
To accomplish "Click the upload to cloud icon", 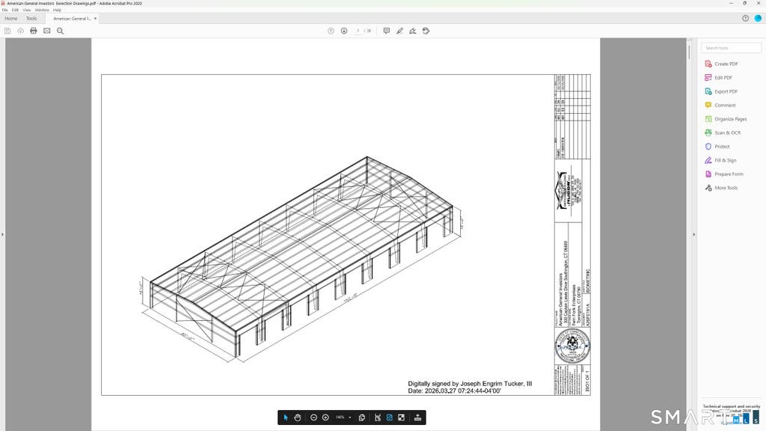I will [20, 31].
